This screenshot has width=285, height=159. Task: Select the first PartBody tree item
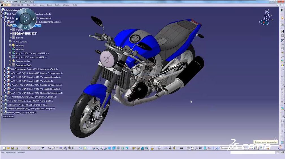(20, 45)
